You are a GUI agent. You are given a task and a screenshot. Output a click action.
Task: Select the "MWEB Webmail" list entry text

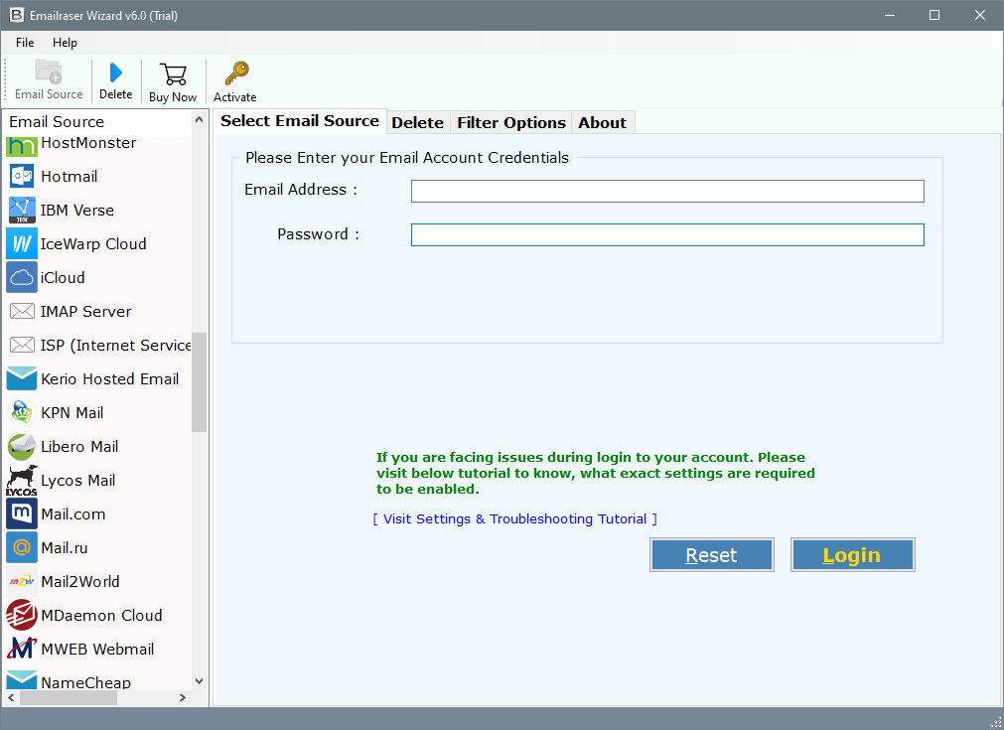[97, 649]
